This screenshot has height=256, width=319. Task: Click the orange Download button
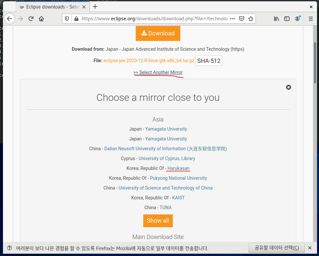tap(158, 33)
